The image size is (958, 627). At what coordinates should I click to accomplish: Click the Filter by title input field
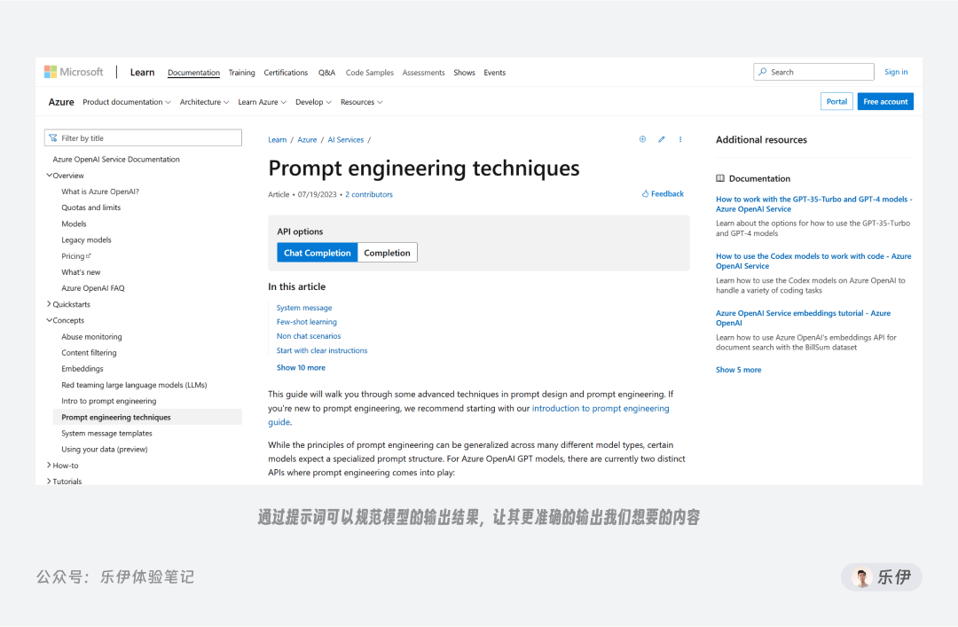click(x=143, y=138)
